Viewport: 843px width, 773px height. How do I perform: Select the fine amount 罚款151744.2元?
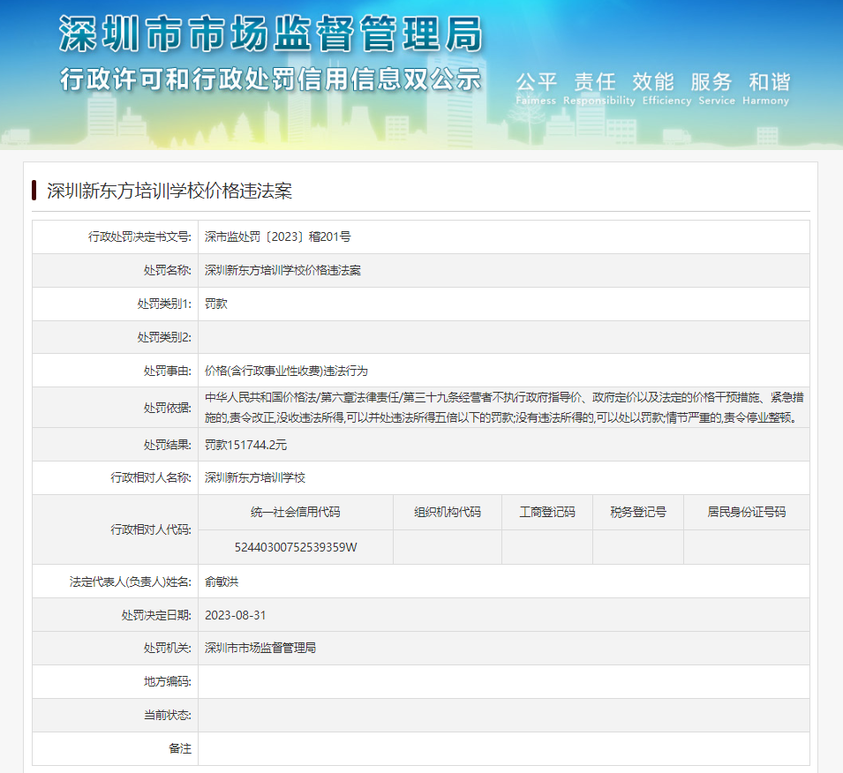tap(245, 445)
